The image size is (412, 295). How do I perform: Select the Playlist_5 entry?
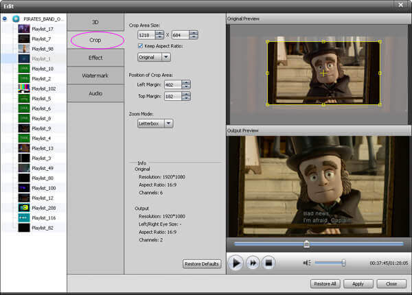(x=41, y=99)
